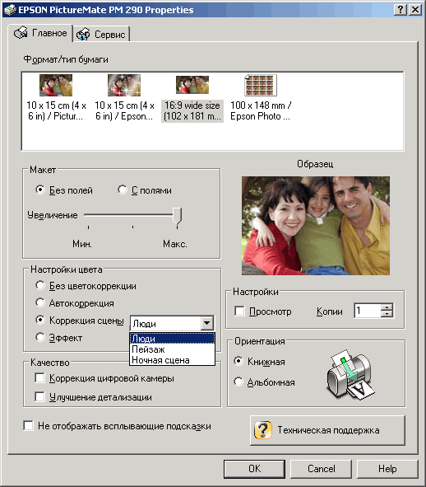Open Техническая поддержка
Image resolution: width=426 pixels, height=487 pixels.
coord(327,430)
